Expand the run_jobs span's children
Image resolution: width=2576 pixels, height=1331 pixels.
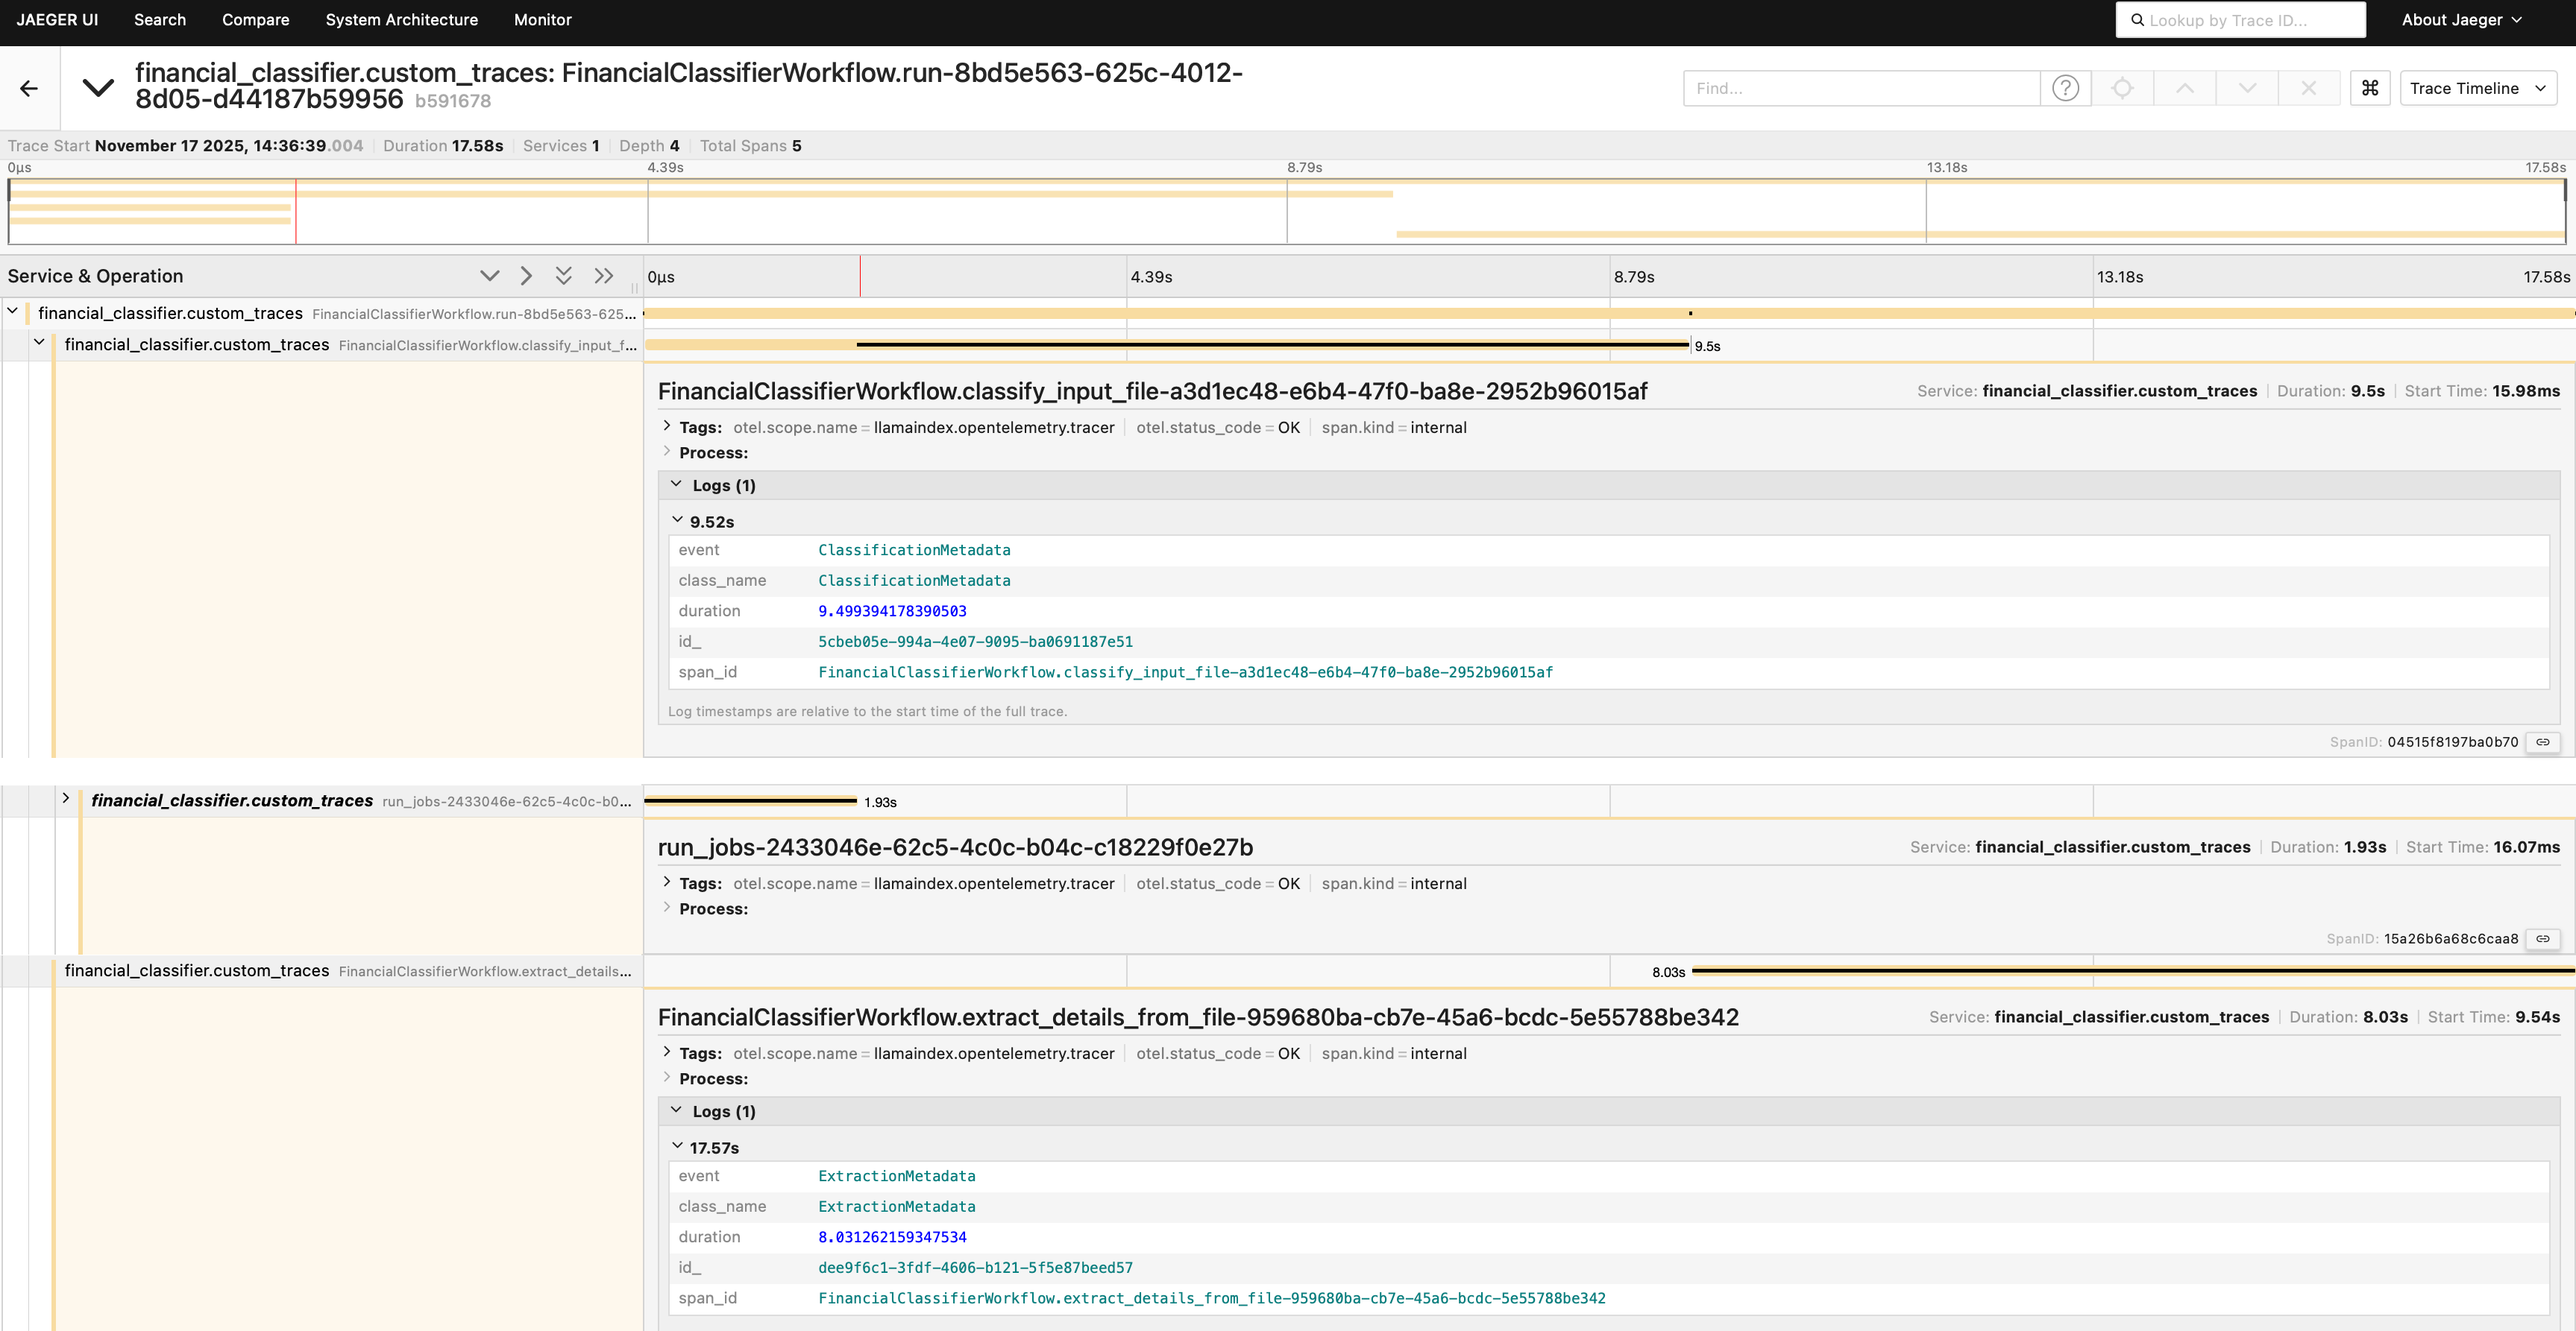point(66,798)
